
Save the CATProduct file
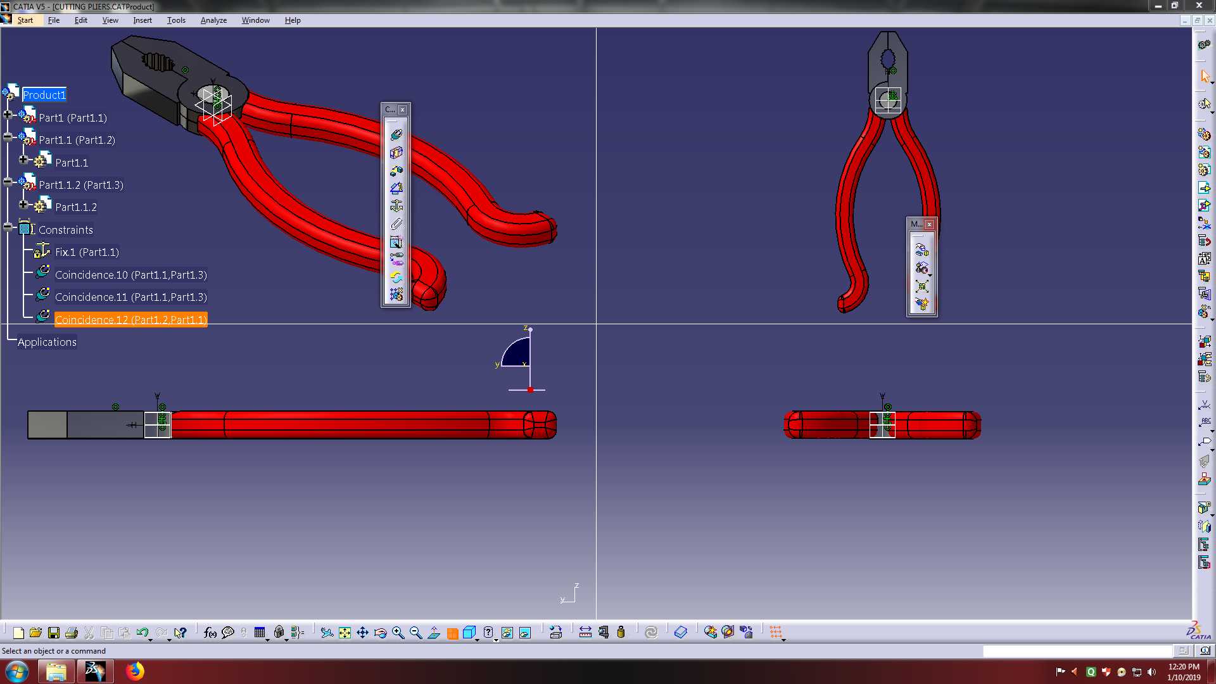(54, 633)
